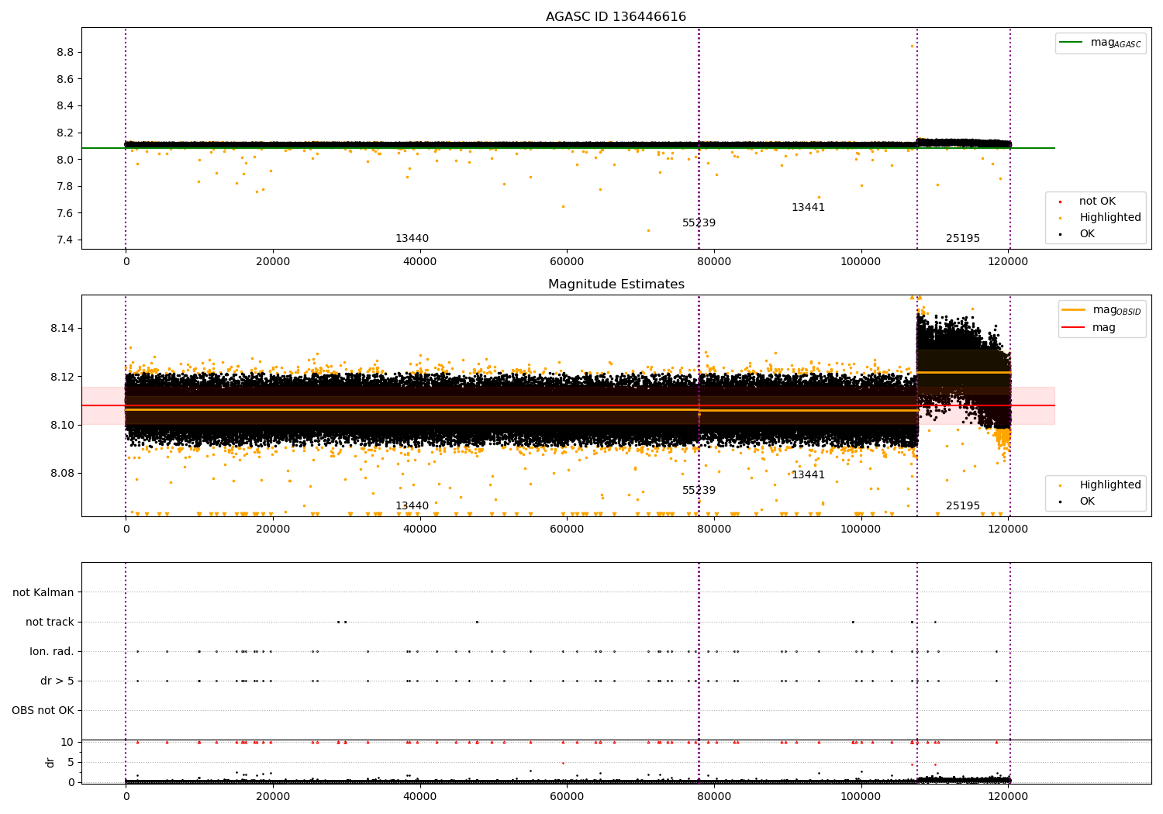Click the 8.8 y-axis tick in the top plot
Image resolution: width=1163 pixels, height=814 pixels.
coord(65,52)
